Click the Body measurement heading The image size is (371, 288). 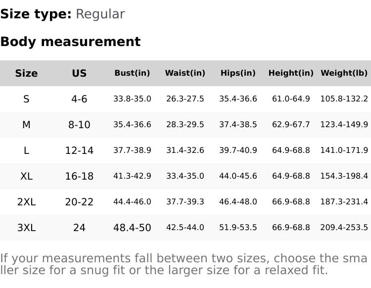click(x=70, y=42)
